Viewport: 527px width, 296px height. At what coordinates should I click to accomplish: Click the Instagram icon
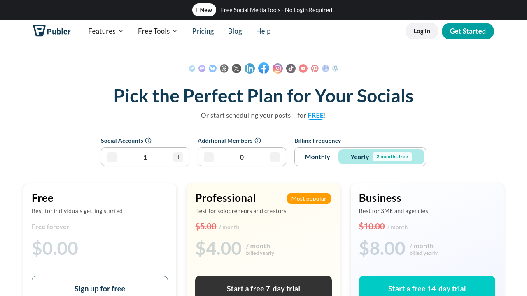click(277, 69)
